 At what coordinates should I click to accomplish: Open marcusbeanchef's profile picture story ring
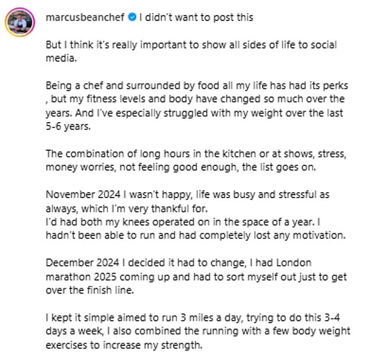[x=20, y=22]
